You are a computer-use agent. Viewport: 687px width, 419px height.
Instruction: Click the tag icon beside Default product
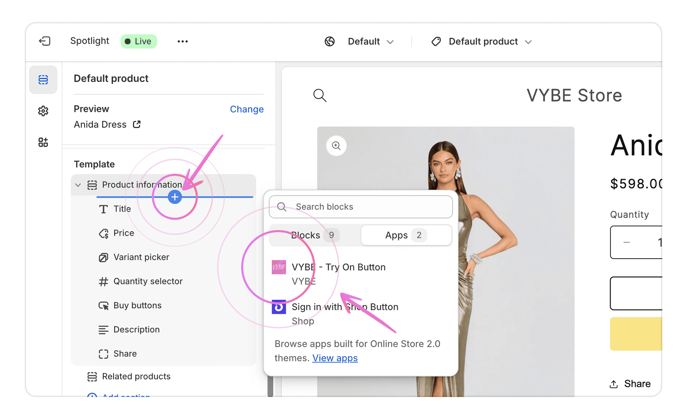pos(436,42)
